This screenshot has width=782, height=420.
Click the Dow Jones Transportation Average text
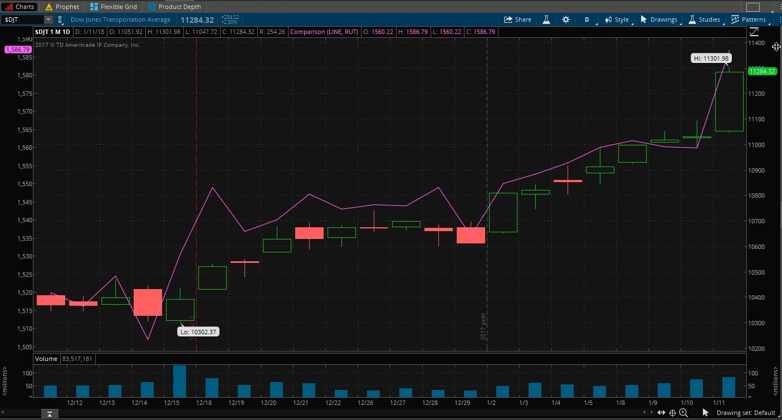pos(120,19)
